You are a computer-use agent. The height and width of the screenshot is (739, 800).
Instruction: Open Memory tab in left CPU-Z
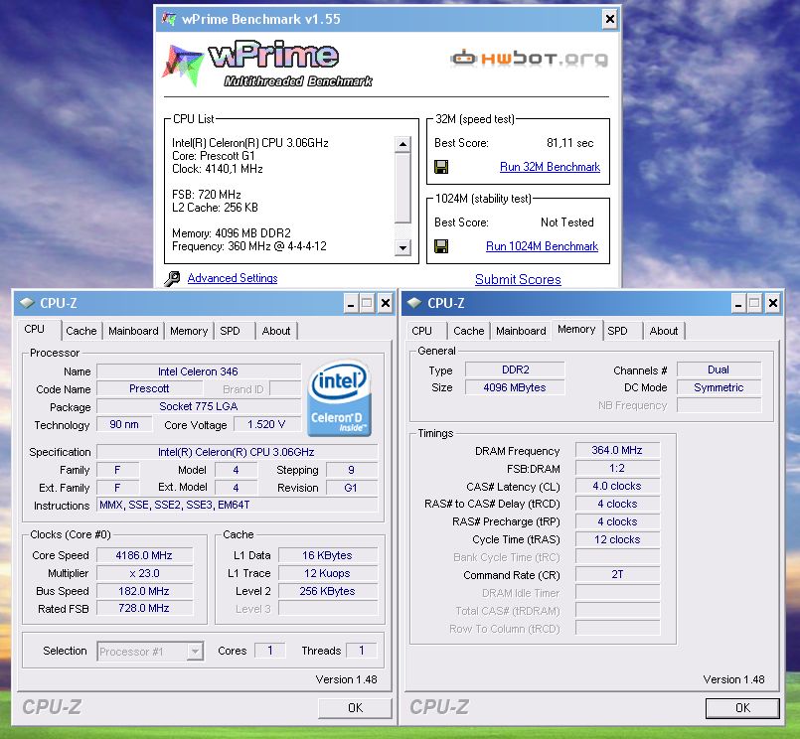(x=189, y=331)
